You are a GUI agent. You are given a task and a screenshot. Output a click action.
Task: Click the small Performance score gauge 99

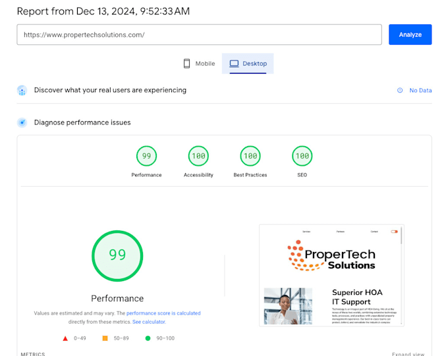click(x=146, y=156)
